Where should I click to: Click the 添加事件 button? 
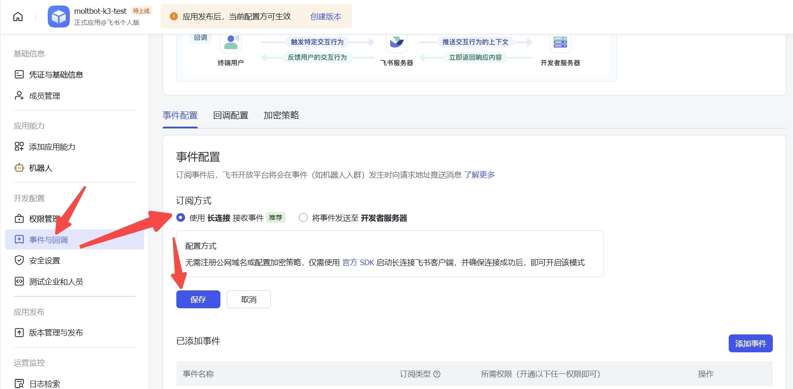point(750,344)
